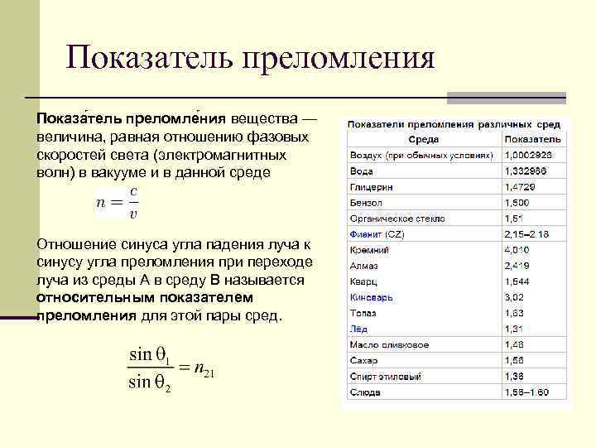Open the 'Фианит' link in the table
The height and width of the screenshot is (447, 596).
pyautogui.click(x=365, y=234)
